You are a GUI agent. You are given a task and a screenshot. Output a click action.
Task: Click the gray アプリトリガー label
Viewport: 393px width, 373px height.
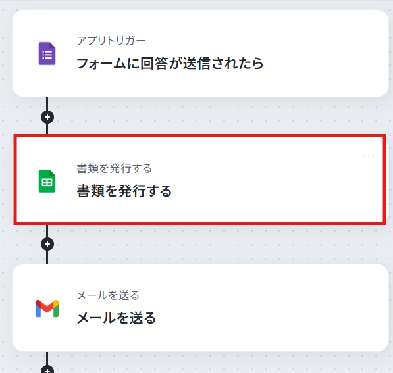click(x=111, y=41)
